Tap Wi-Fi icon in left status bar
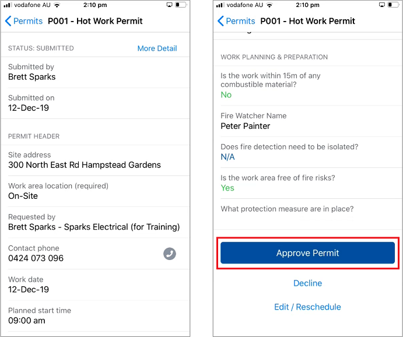Image resolution: width=403 pixels, height=337 pixels. [x=57, y=5]
